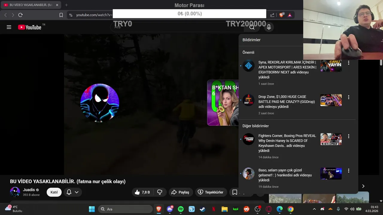Click the end-screen Juadis Spider-Man avatar
Viewport: 383px width, 215px height.
click(x=100, y=103)
